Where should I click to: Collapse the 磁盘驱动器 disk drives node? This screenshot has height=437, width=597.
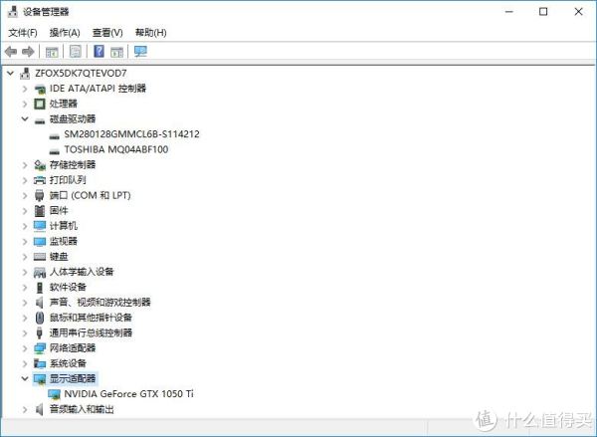coord(25,118)
